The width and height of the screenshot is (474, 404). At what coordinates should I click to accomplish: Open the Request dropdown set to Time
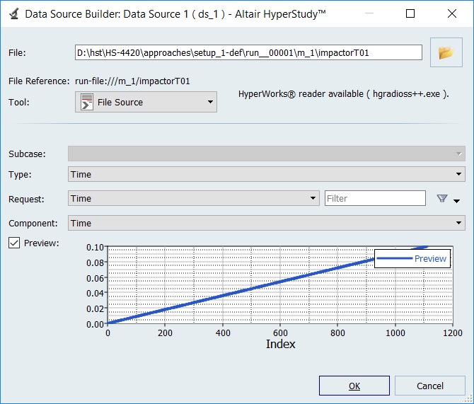click(x=193, y=198)
